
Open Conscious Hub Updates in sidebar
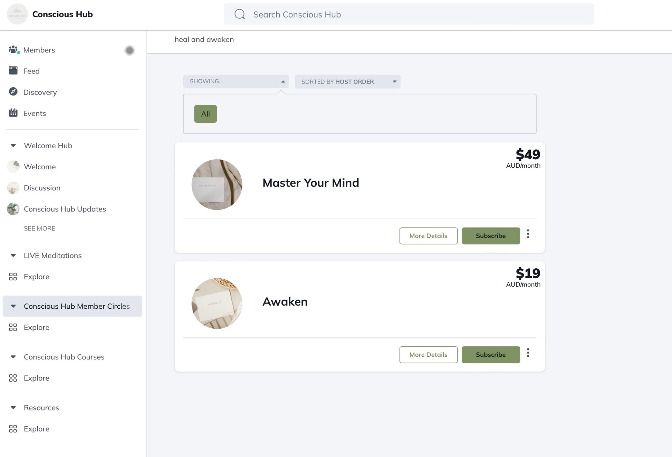(65, 209)
